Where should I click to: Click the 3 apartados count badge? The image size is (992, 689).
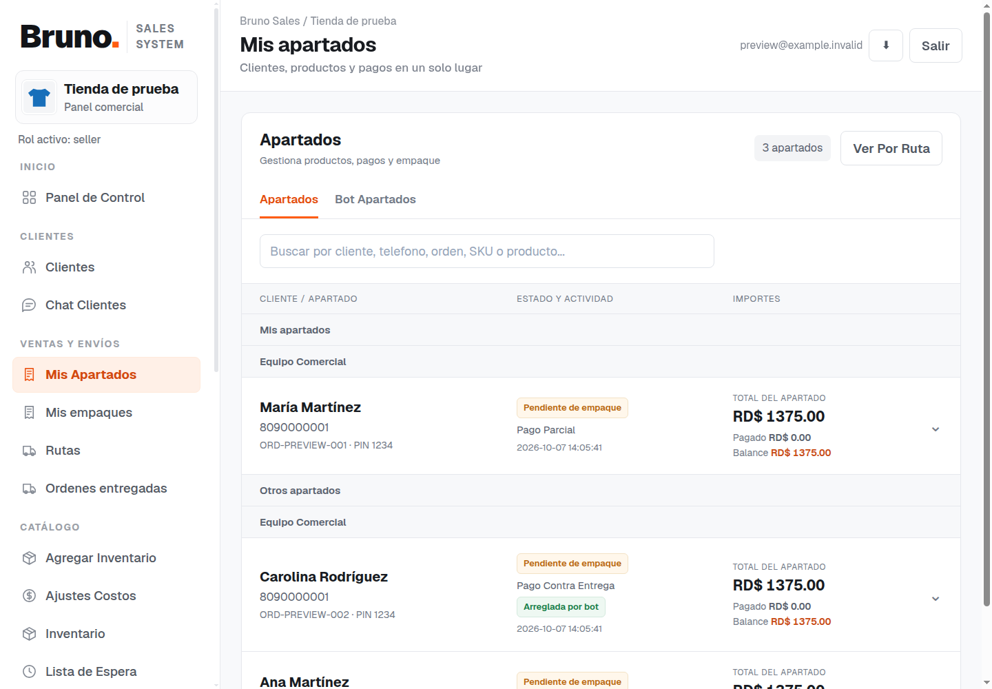click(792, 148)
